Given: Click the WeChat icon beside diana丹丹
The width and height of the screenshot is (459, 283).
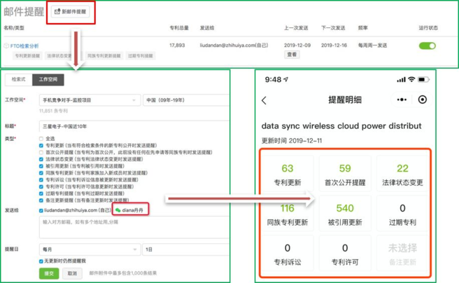Looking at the screenshot, I should [x=118, y=209].
